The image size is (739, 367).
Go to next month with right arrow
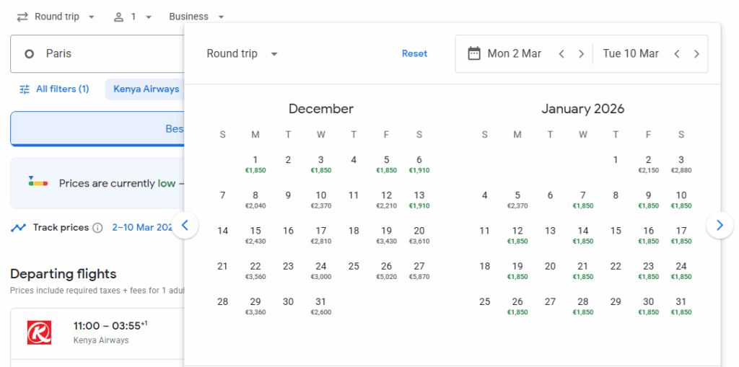click(719, 225)
